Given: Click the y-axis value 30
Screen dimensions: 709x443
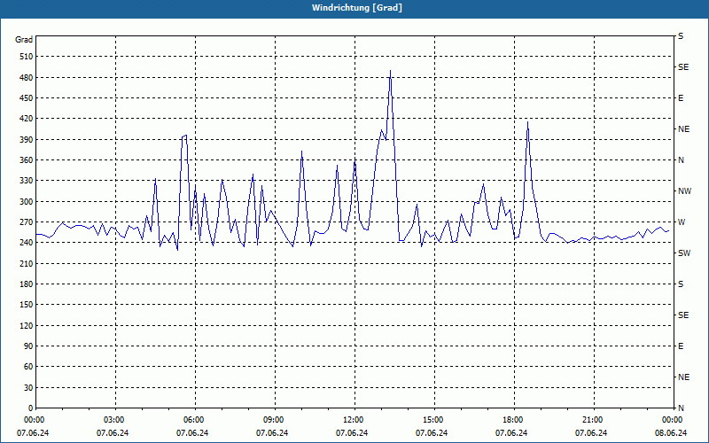Looking at the screenshot, I should coord(28,388).
